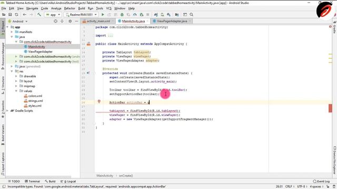Click the Search Everywhere magnifier icon
The width and height of the screenshot is (337, 189).
(x=192, y=15)
